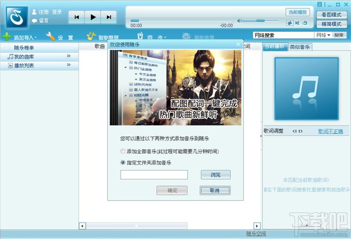The image size is (351, 239).
Task: Click the 浏览 browse button
Action: tap(216, 175)
